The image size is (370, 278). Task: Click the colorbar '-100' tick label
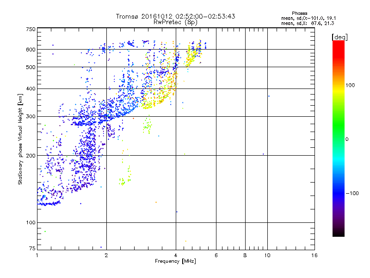click(352, 193)
